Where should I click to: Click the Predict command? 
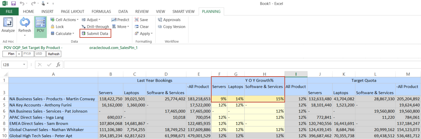[121, 20]
